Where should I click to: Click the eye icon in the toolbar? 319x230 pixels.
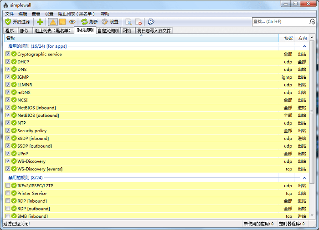pyautogui.click(x=72, y=22)
